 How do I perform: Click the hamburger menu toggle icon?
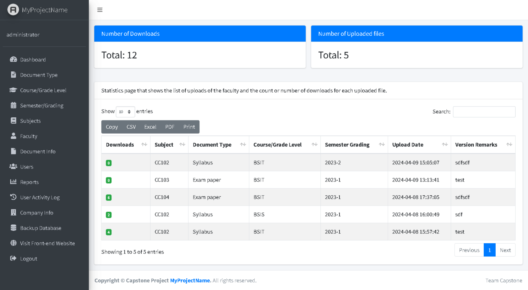point(100,10)
